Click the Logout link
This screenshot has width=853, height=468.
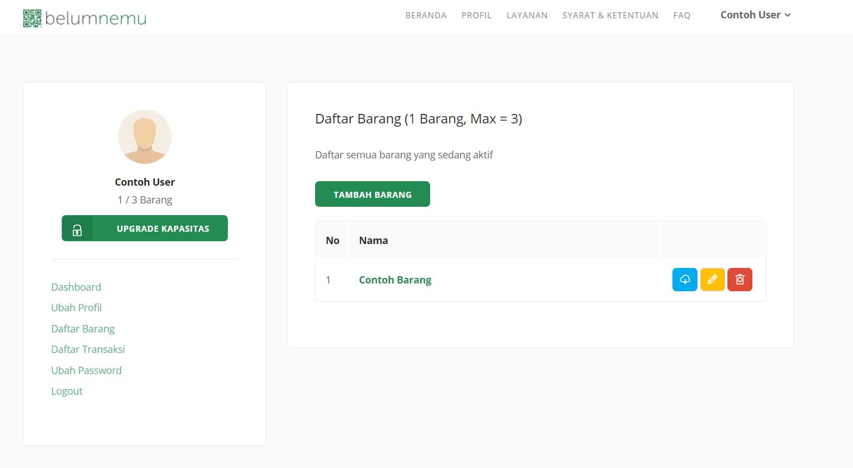click(67, 391)
